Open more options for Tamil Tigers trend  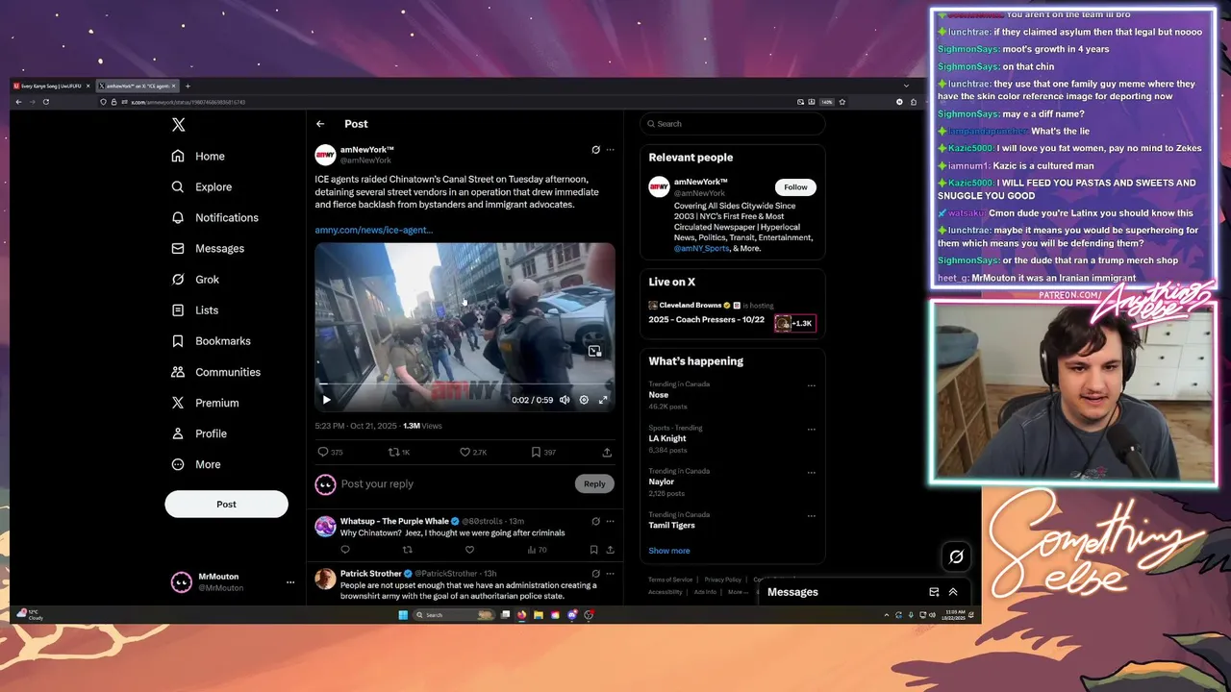811,516
